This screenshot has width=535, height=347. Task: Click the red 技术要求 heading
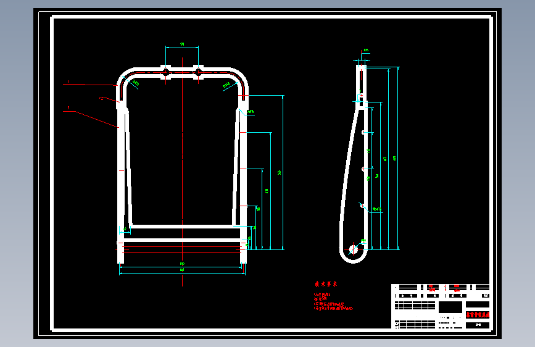tap(326, 284)
